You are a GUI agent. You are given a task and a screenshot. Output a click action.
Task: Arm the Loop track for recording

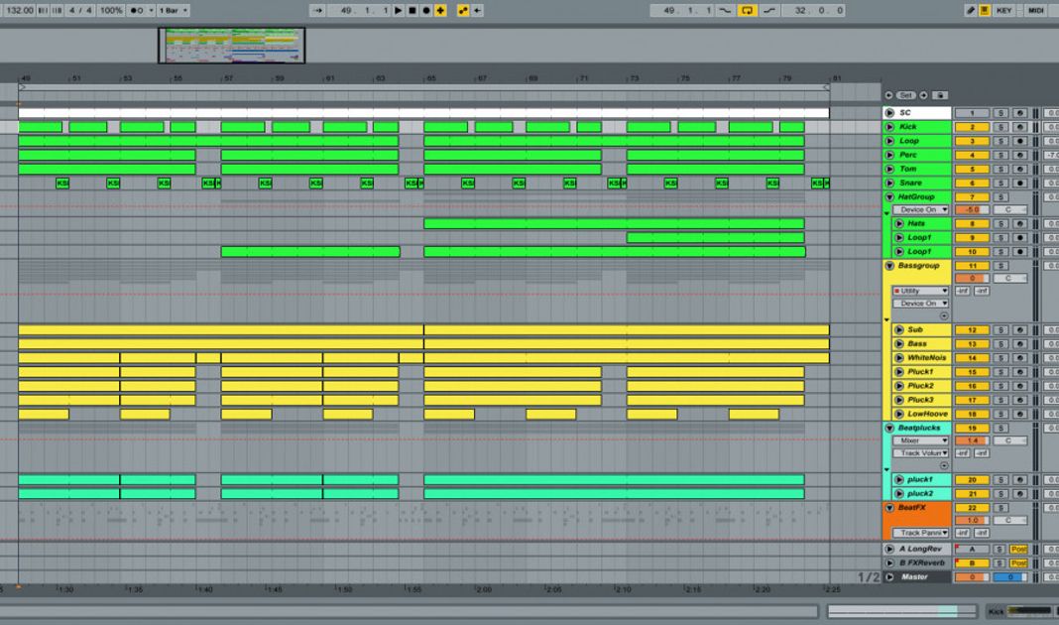coord(1018,141)
